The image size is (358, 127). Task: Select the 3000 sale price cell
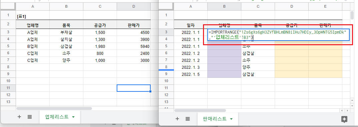click(134, 60)
